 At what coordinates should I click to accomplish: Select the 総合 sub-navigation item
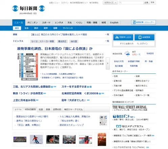point(17,28)
